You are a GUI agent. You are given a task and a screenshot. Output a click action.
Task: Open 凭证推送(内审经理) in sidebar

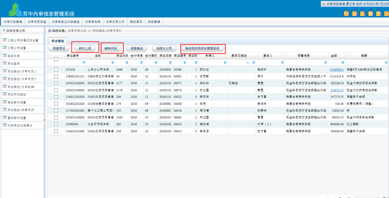21,86
